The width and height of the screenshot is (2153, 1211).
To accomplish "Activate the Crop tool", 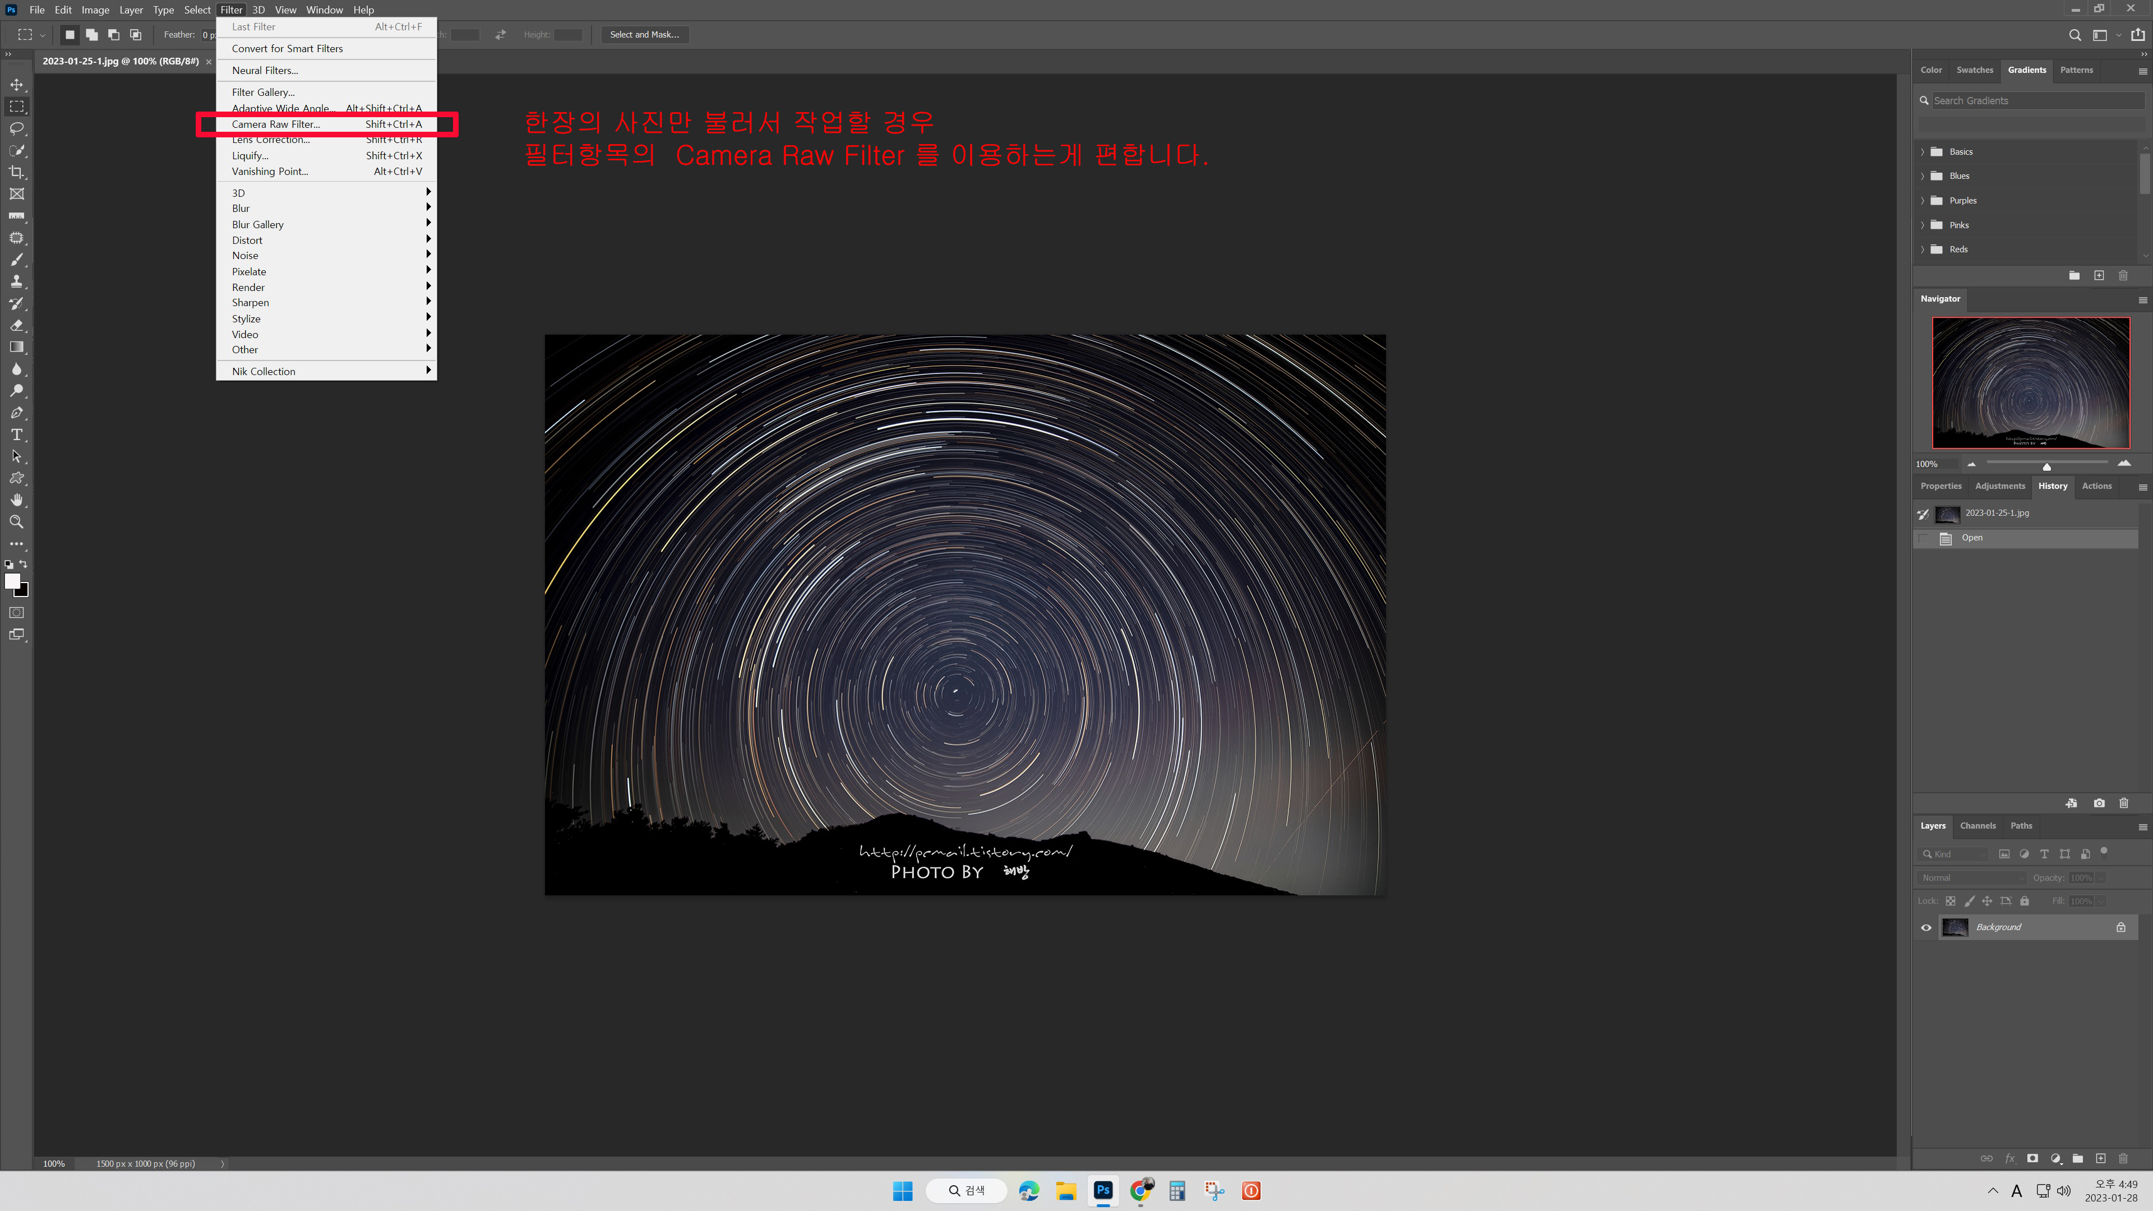I will (17, 172).
